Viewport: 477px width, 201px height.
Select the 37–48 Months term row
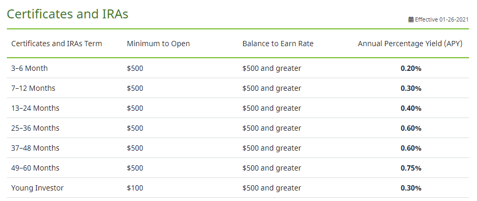[238, 148]
